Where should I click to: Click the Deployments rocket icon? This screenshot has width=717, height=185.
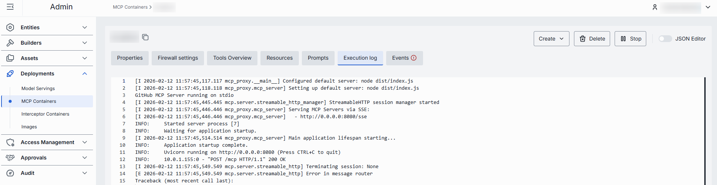tap(10, 74)
